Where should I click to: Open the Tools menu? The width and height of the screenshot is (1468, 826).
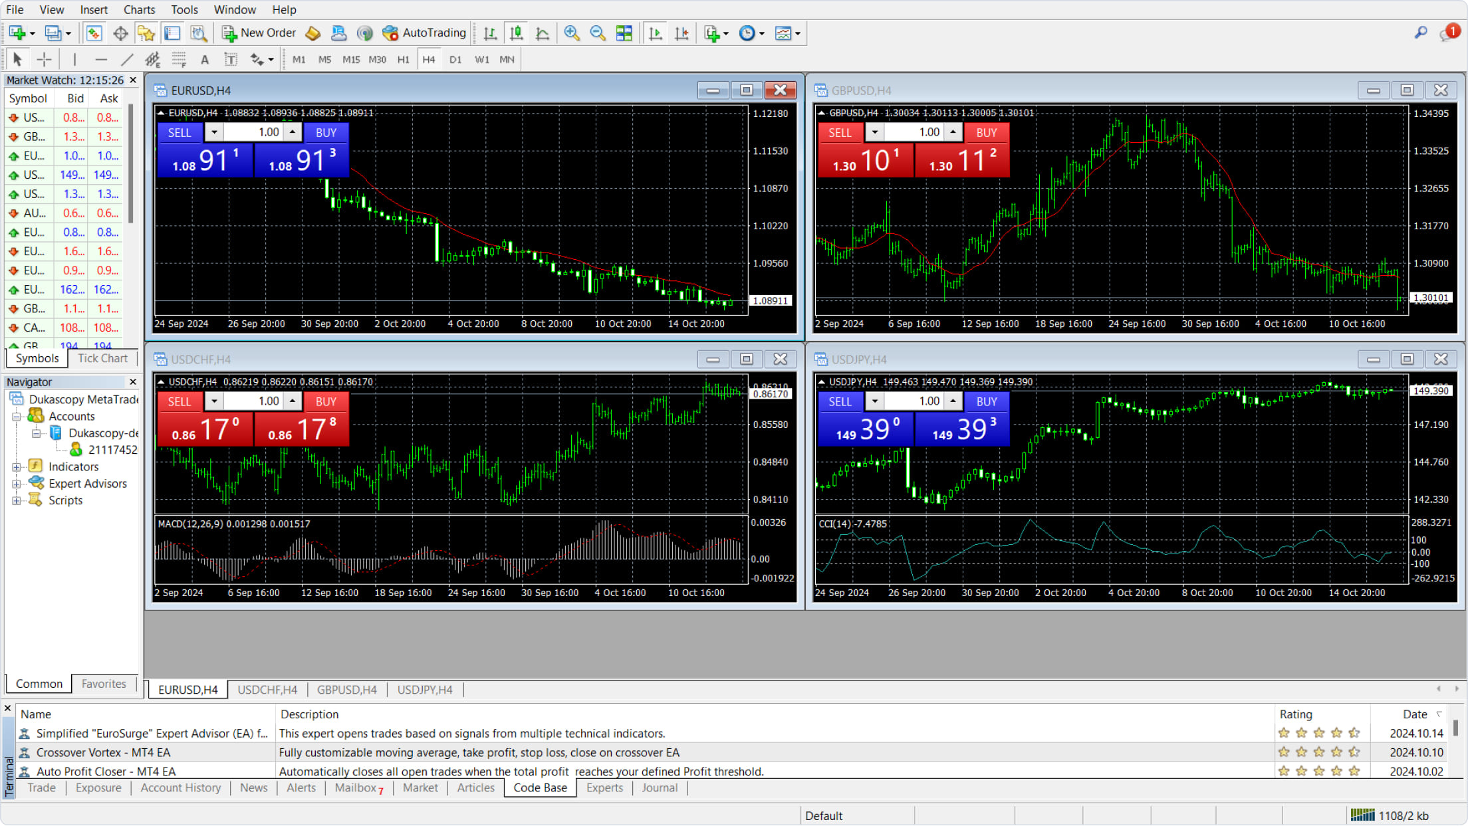pyautogui.click(x=184, y=9)
